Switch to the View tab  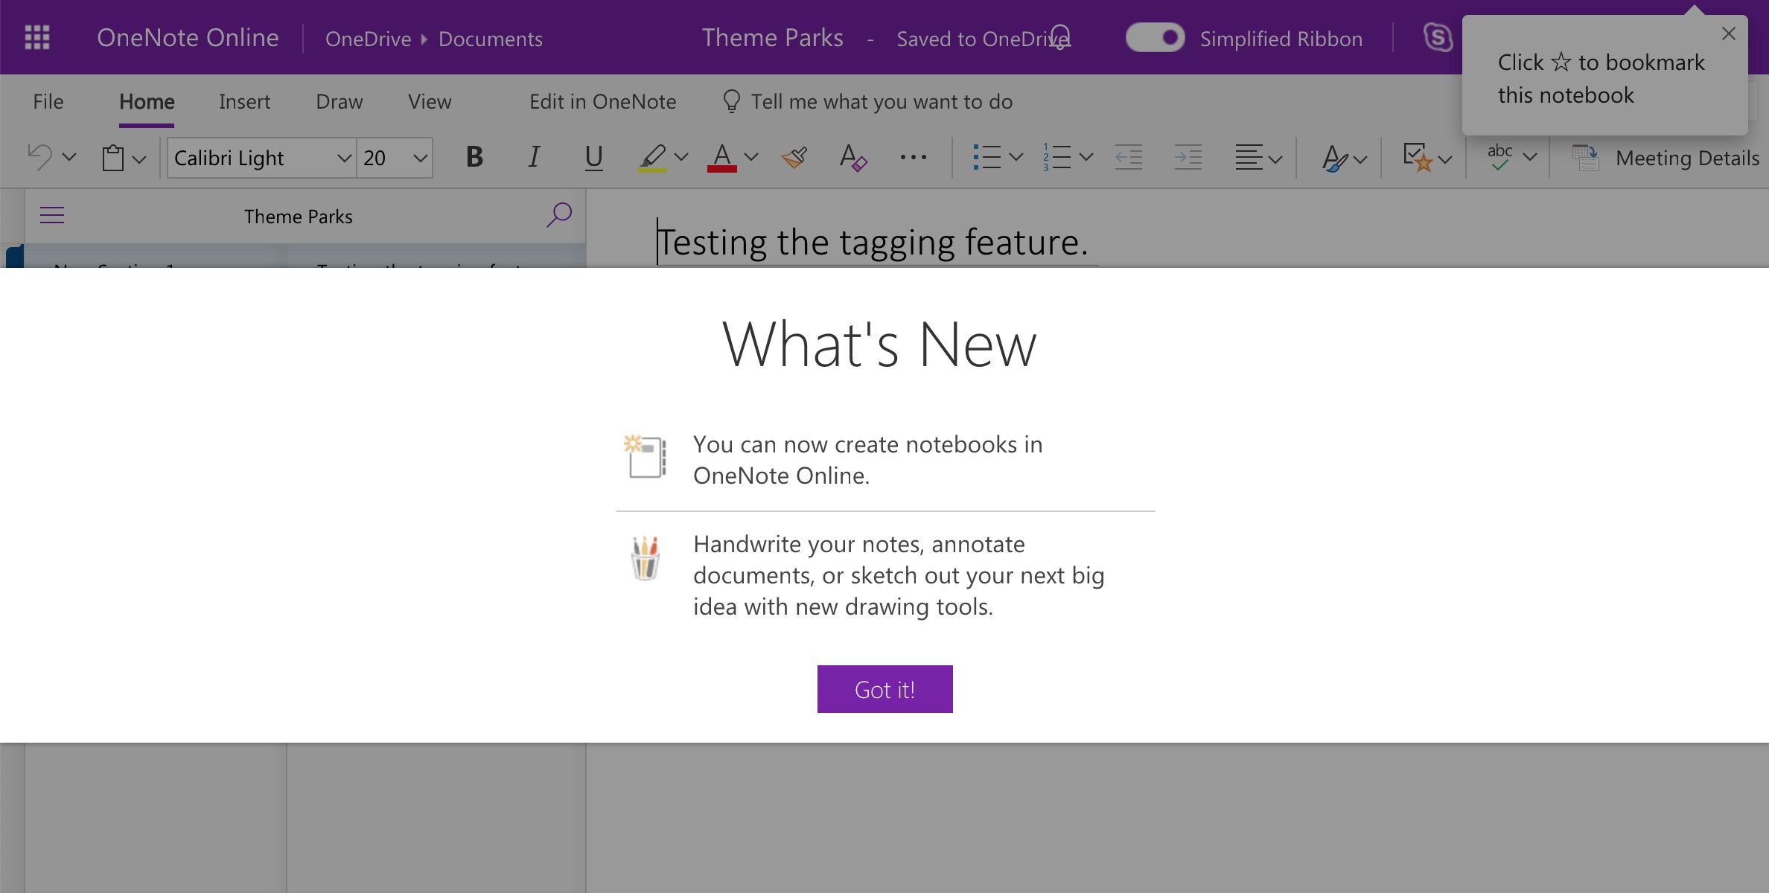coord(430,101)
